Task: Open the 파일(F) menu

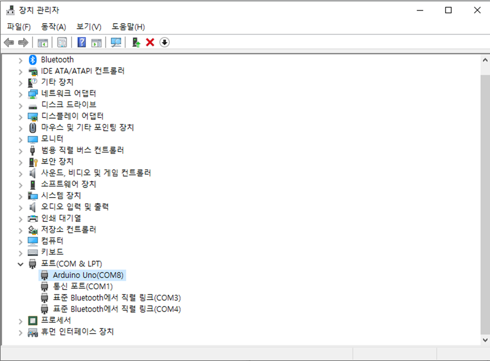Action: click(19, 27)
